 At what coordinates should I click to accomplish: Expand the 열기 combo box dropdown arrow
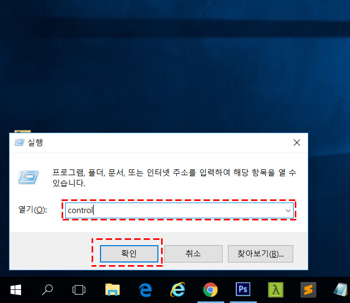click(288, 210)
